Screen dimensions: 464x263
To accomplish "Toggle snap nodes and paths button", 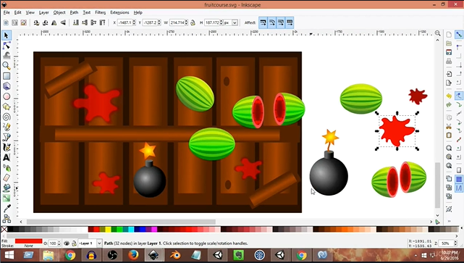I will point(459,96).
